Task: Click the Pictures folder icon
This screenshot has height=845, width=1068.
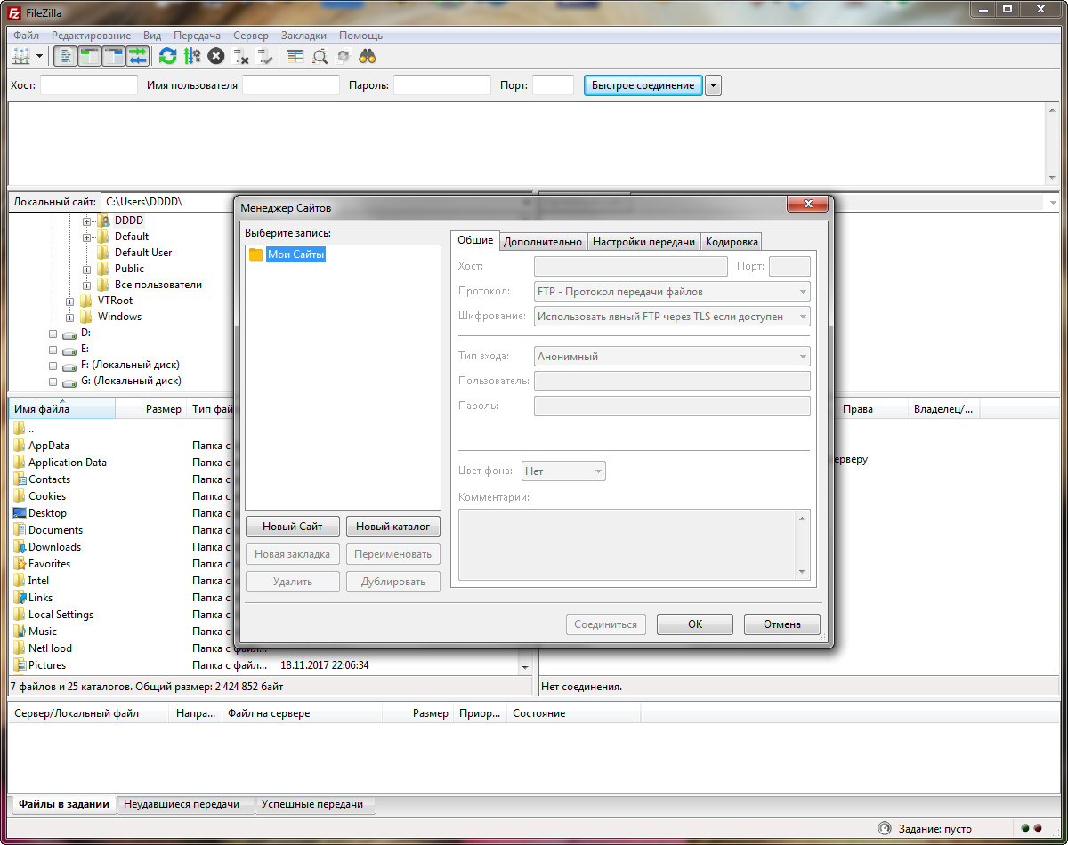Action: [x=20, y=665]
